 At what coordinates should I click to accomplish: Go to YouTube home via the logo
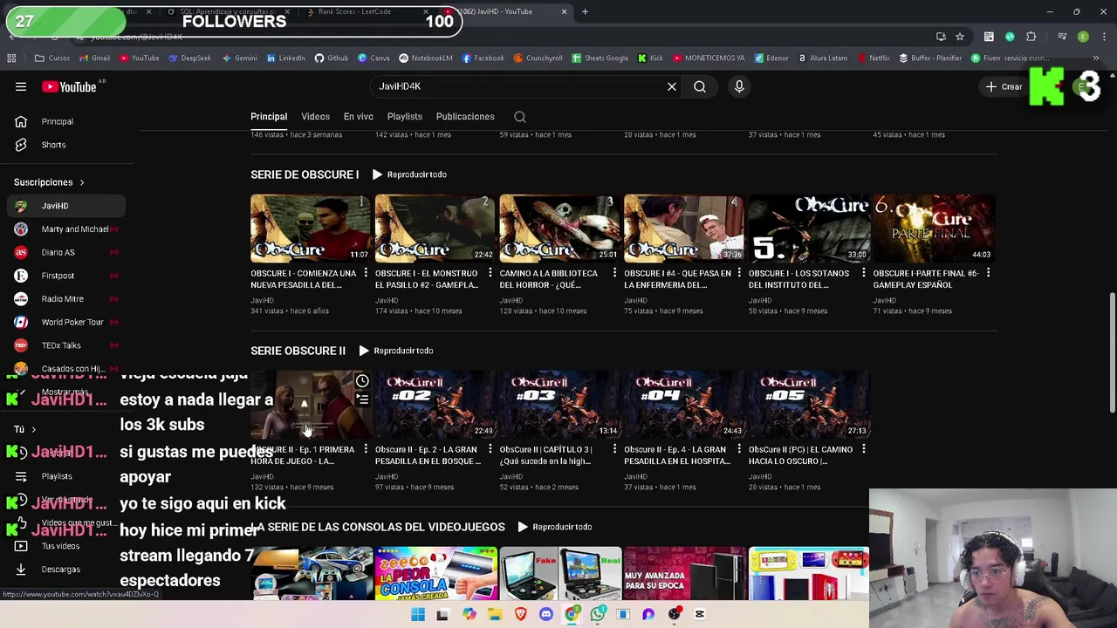(x=70, y=86)
